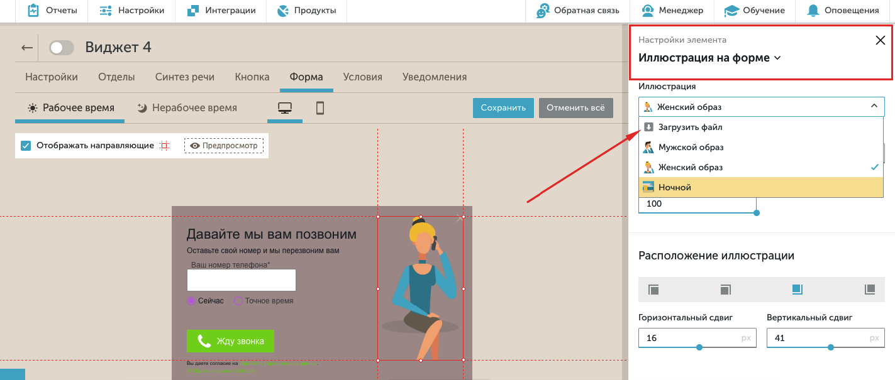This screenshot has width=895, height=380.
Task: Toggle the Виджет 4 on/off switch
Action: (62, 48)
